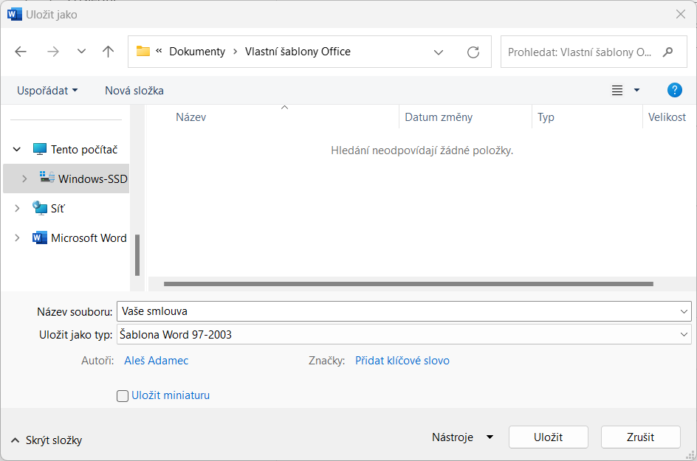Open the Help question mark icon
Viewport: 697px width, 461px height.
(674, 90)
